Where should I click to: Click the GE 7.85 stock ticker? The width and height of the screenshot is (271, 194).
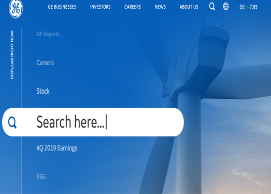click(248, 7)
